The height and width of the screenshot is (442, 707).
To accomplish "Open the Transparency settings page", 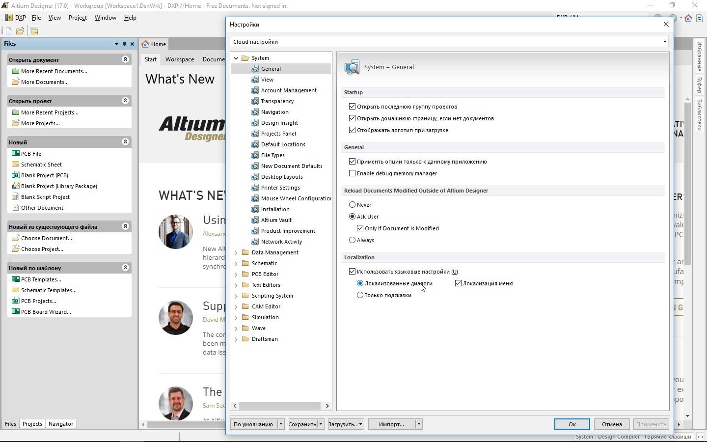I will pyautogui.click(x=277, y=101).
